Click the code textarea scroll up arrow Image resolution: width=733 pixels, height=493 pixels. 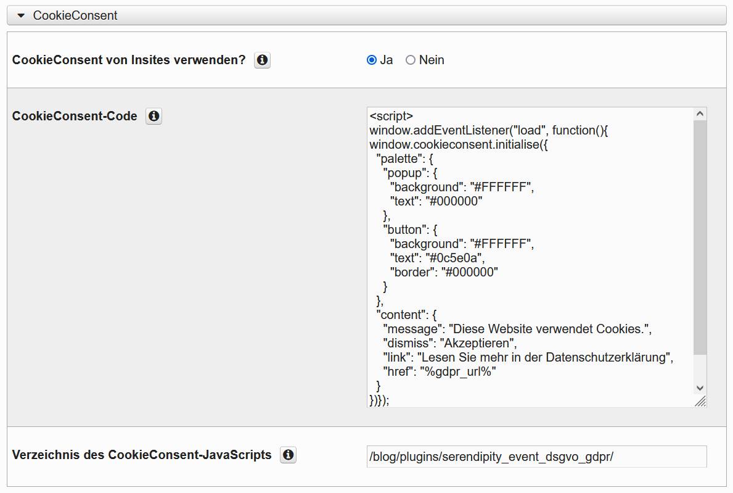[x=700, y=114]
